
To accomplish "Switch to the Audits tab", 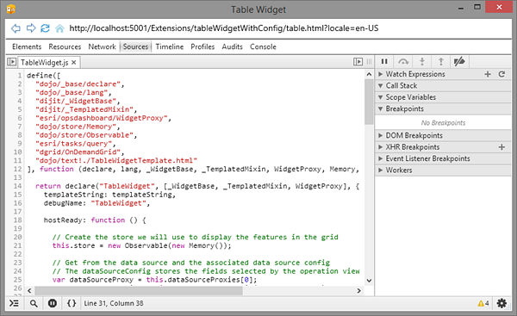I will [232, 46].
